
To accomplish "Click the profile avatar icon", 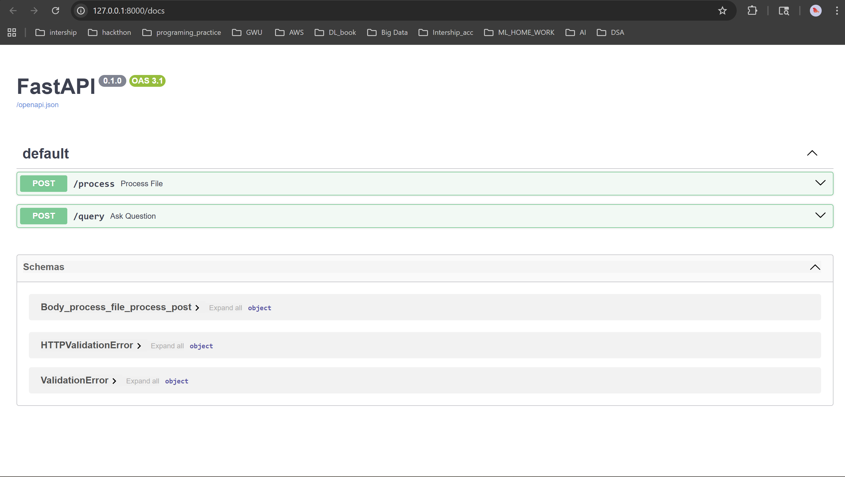I will (815, 11).
